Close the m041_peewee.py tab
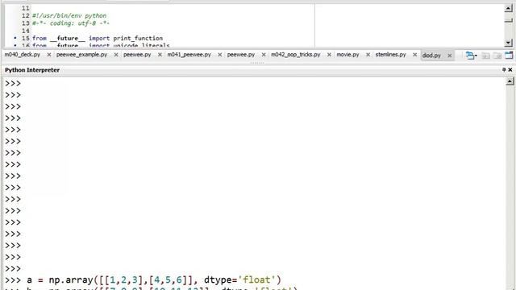The height and width of the screenshot is (290, 516). pyautogui.click(x=219, y=55)
